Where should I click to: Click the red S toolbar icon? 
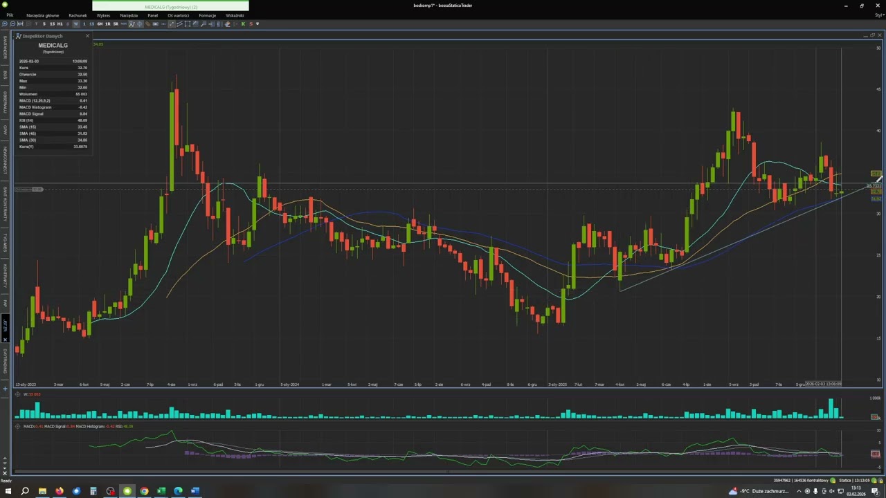251,24
